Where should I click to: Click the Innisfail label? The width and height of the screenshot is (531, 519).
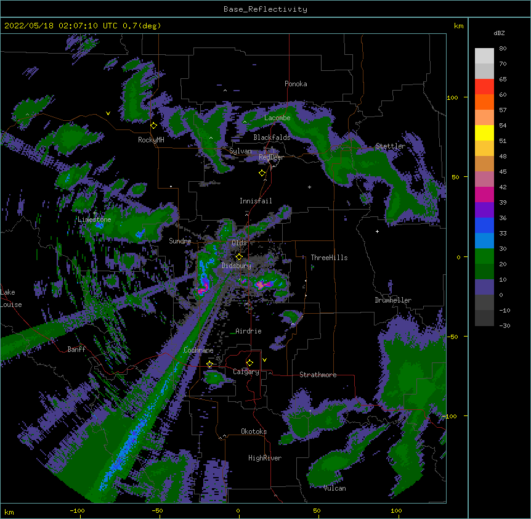point(256,201)
